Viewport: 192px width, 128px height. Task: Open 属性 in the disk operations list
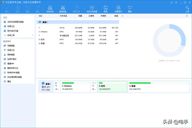click(x=9, y=81)
